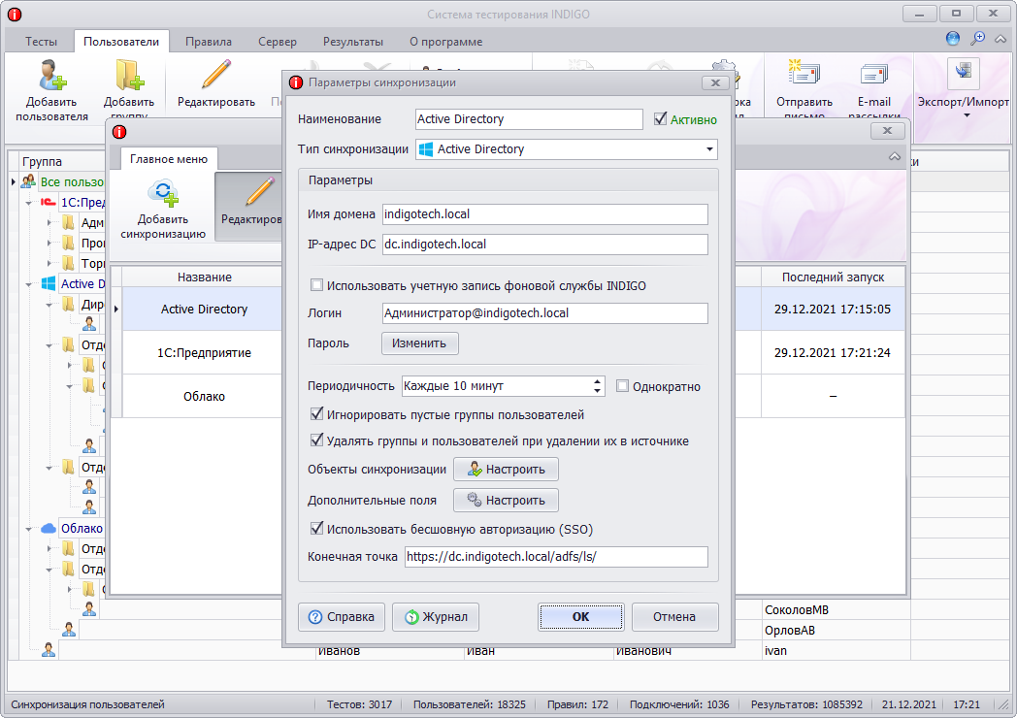Collapse the ribbon with the top-right chevron
Screen dimensions: 1017x718
point(1001,39)
